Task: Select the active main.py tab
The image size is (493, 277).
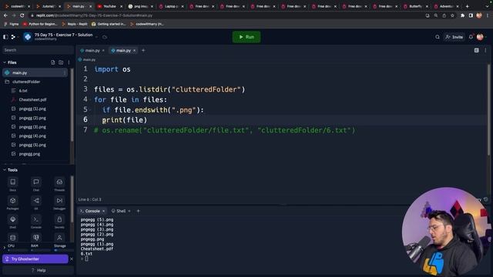Action: tap(121, 51)
